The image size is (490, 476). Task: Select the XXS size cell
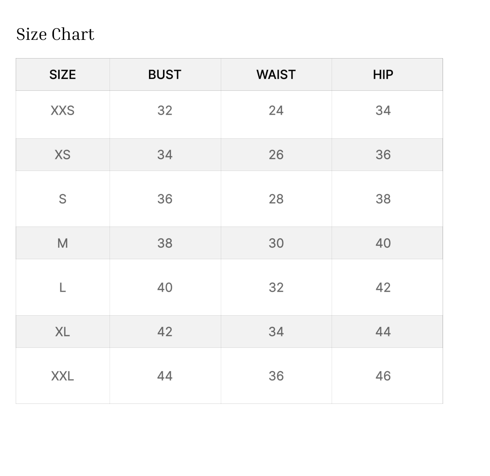click(62, 111)
